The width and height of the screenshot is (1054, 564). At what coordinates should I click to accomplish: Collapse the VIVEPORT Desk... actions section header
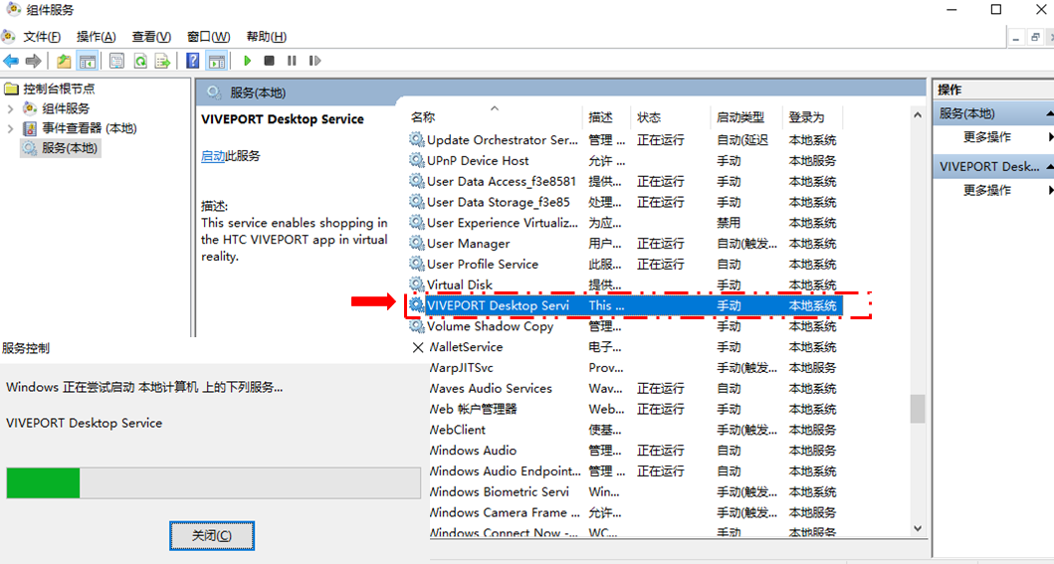[x=1049, y=166]
